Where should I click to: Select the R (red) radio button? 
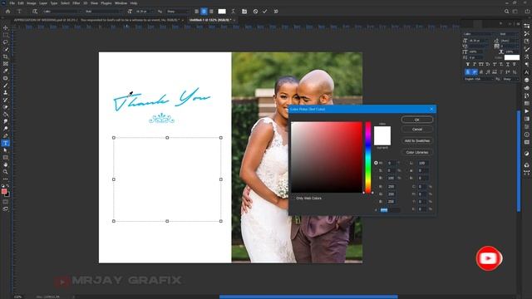376,187
